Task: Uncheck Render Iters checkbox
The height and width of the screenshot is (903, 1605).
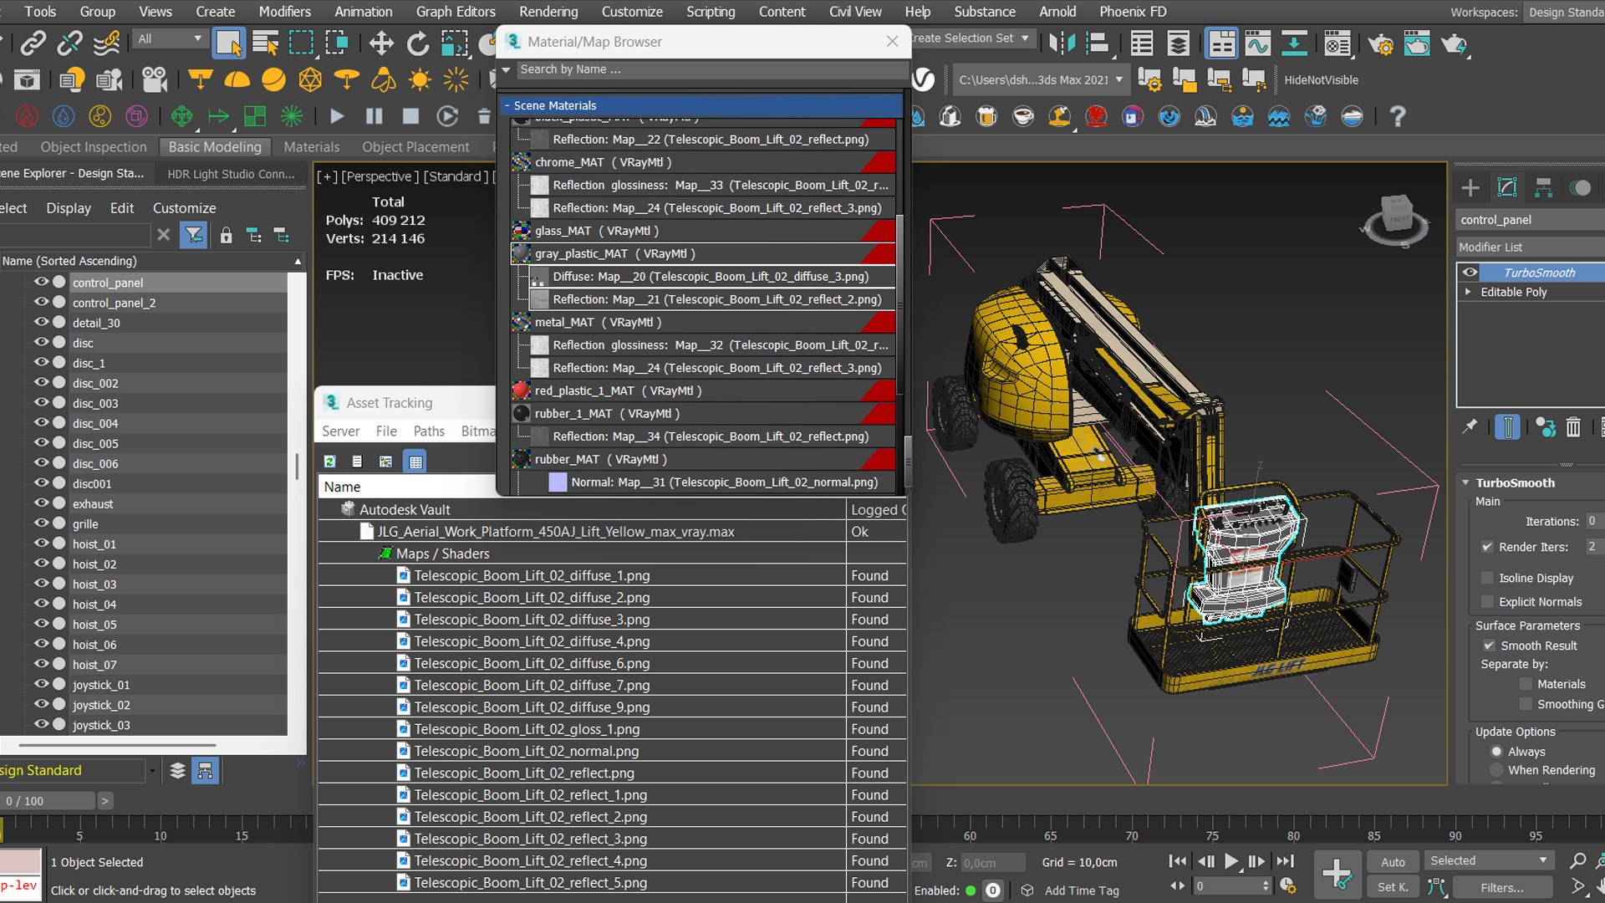Action: (x=1487, y=547)
